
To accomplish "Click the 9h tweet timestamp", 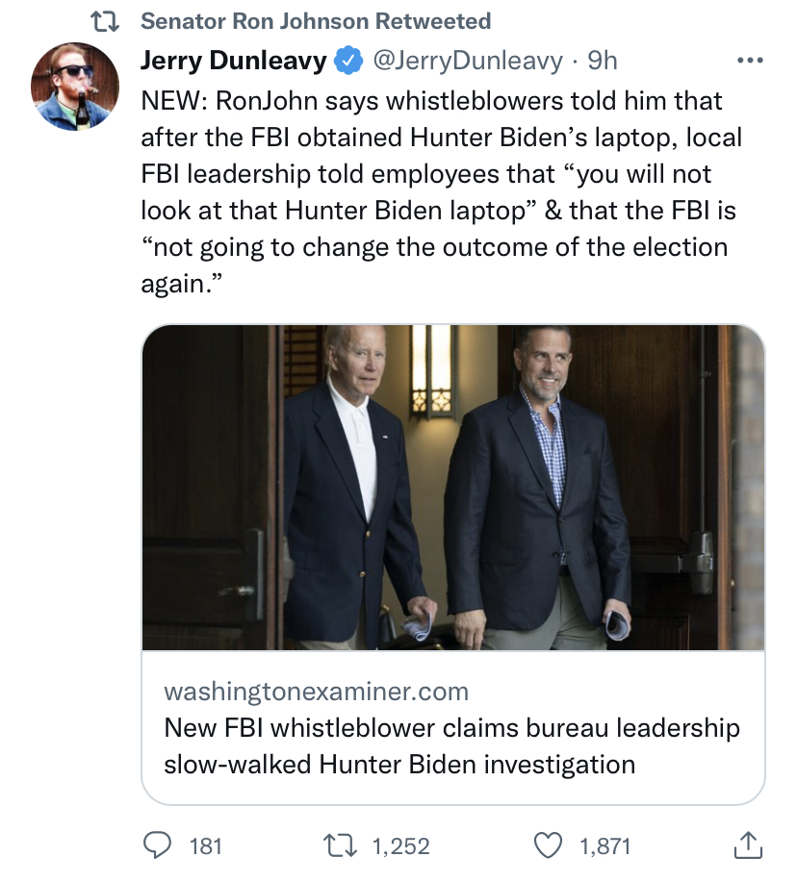I will click(x=603, y=61).
